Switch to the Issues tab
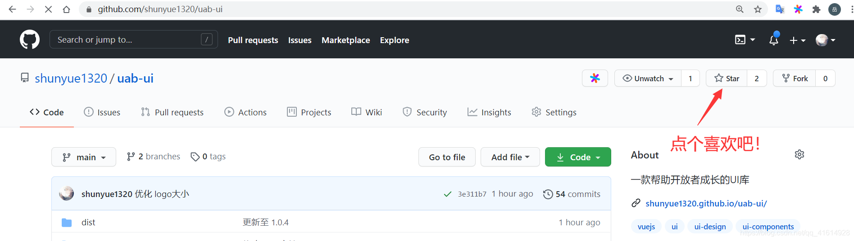 click(x=102, y=112)
